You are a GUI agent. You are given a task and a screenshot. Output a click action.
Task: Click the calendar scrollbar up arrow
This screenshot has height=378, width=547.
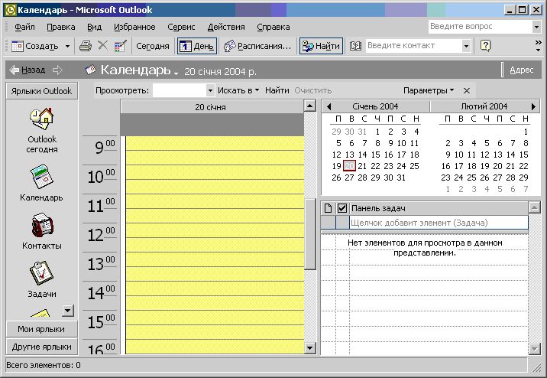309,106
